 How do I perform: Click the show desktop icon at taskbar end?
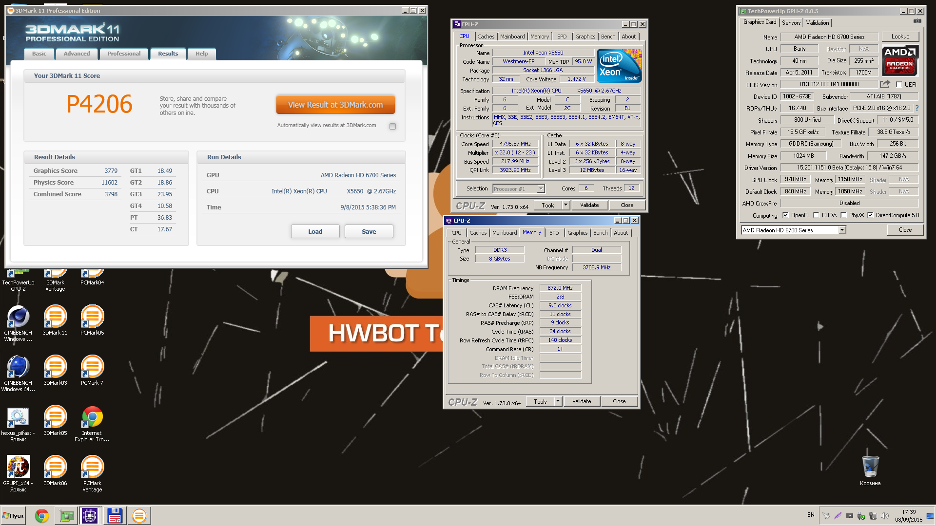(930, 516)
